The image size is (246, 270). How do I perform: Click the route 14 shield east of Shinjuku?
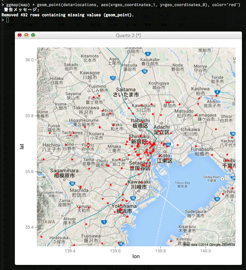point(168,145)
